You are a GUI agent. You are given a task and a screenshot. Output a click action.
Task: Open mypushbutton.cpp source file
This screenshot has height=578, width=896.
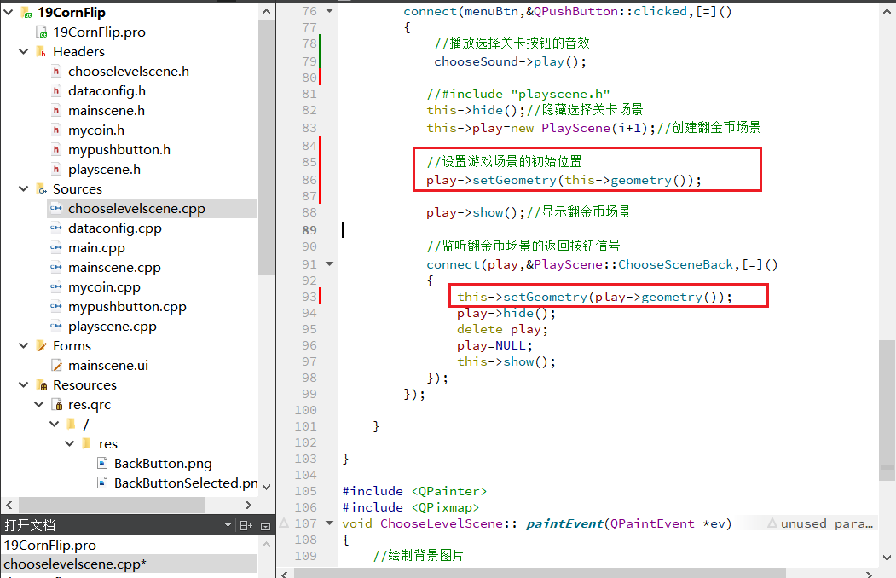[x=127, y=307]
